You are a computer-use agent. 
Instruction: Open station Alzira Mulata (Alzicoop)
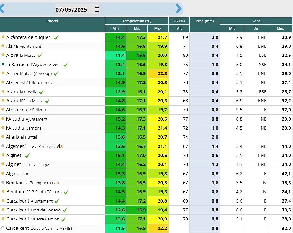pos(29,73)
